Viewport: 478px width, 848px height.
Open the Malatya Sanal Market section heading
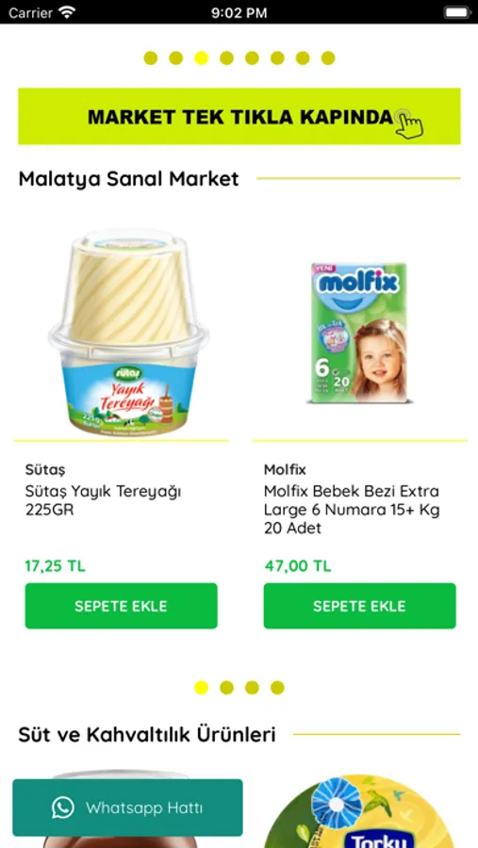coord(128,178)
